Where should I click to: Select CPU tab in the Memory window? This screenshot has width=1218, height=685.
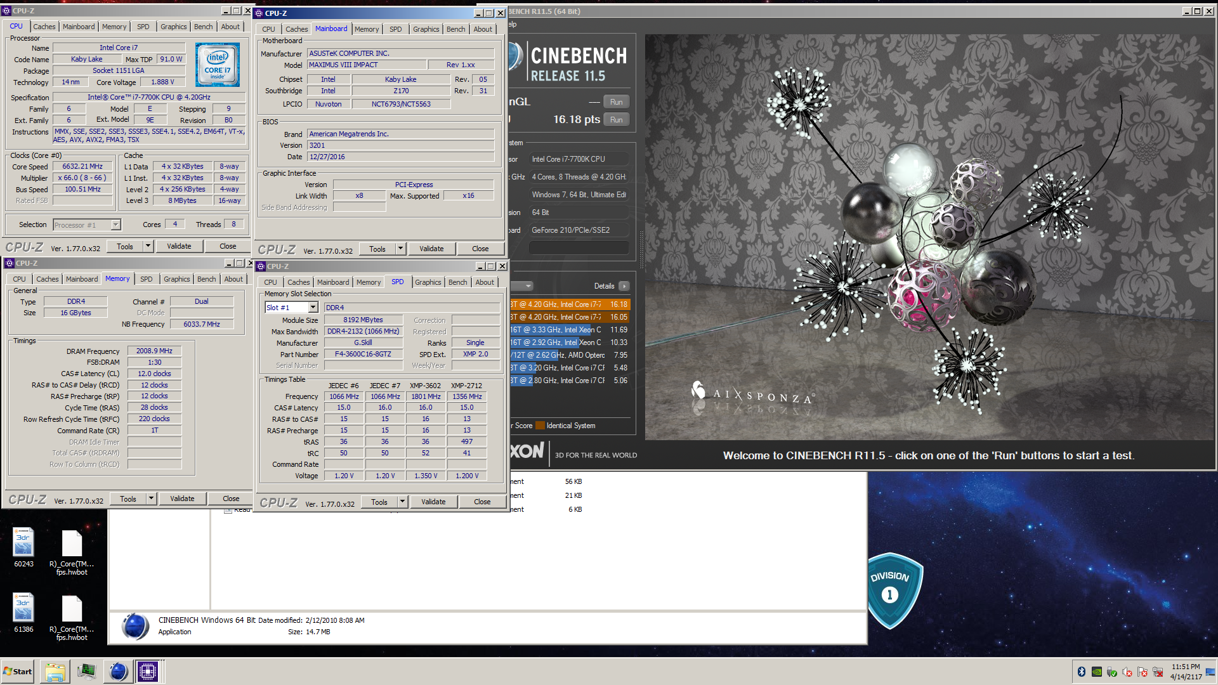point(20,279)
